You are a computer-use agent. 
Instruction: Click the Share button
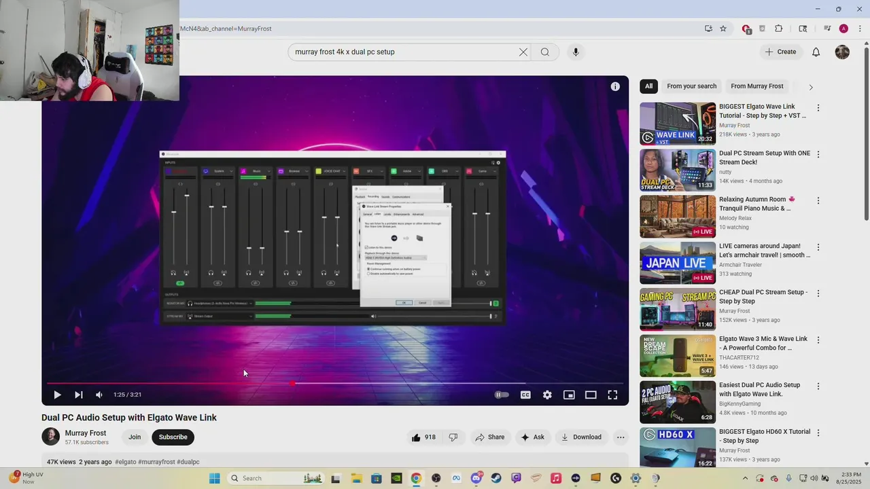coord(490,437)
